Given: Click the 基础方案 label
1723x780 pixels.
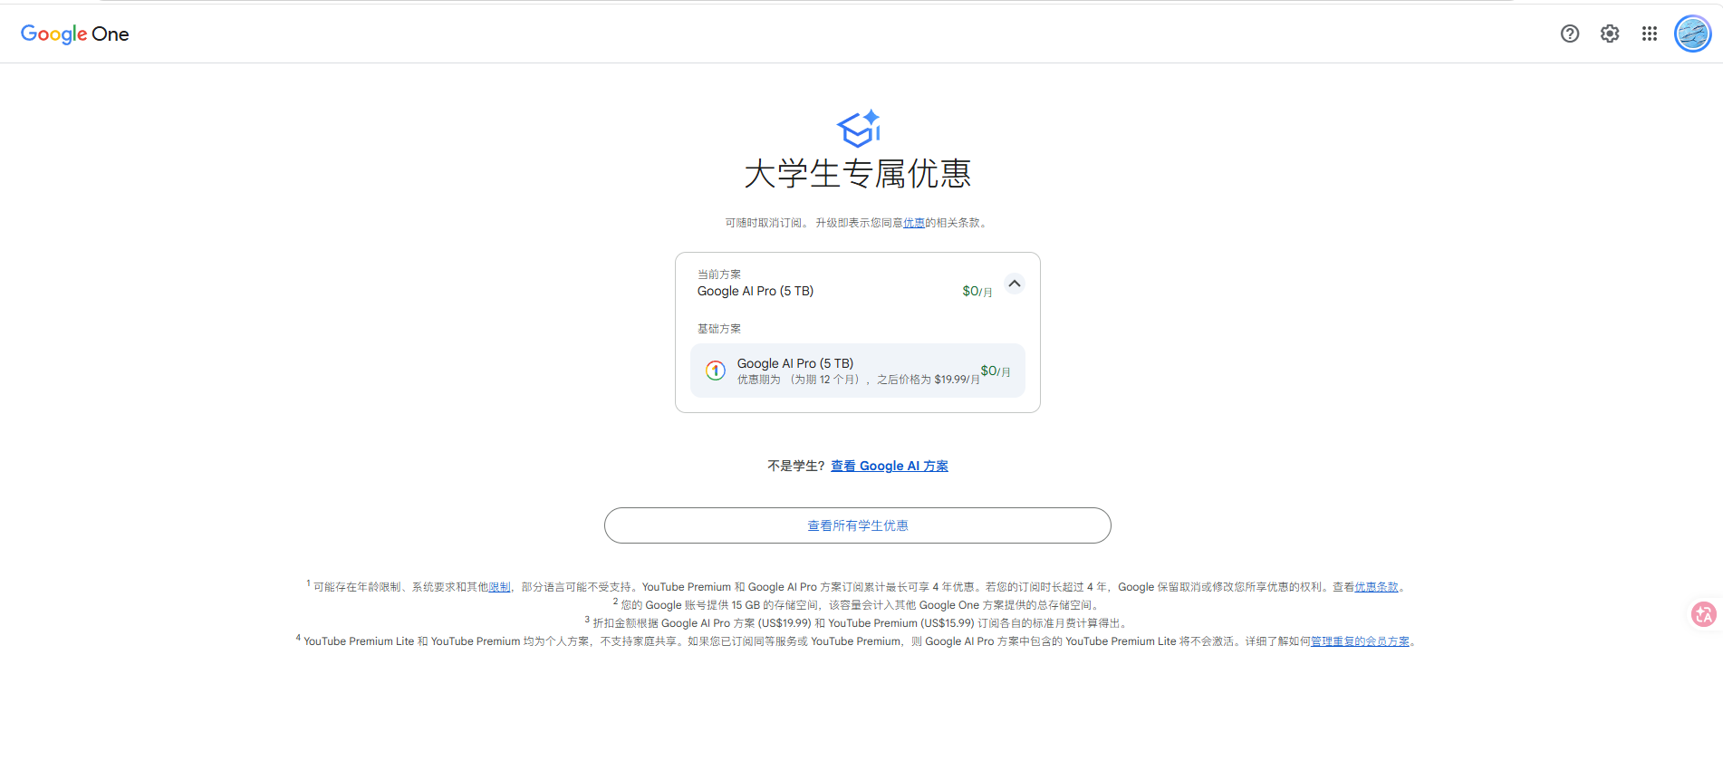Looking at the screenshot, I should click(719, 329).
